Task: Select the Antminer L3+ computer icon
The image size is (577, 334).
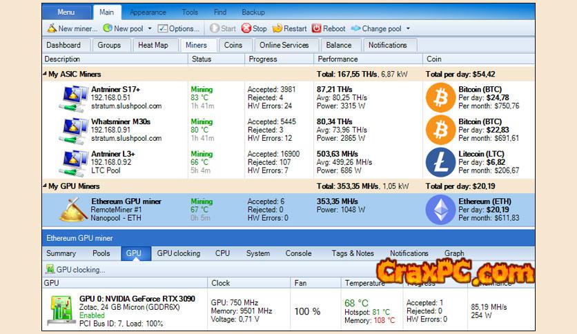Action: point(74,163)
